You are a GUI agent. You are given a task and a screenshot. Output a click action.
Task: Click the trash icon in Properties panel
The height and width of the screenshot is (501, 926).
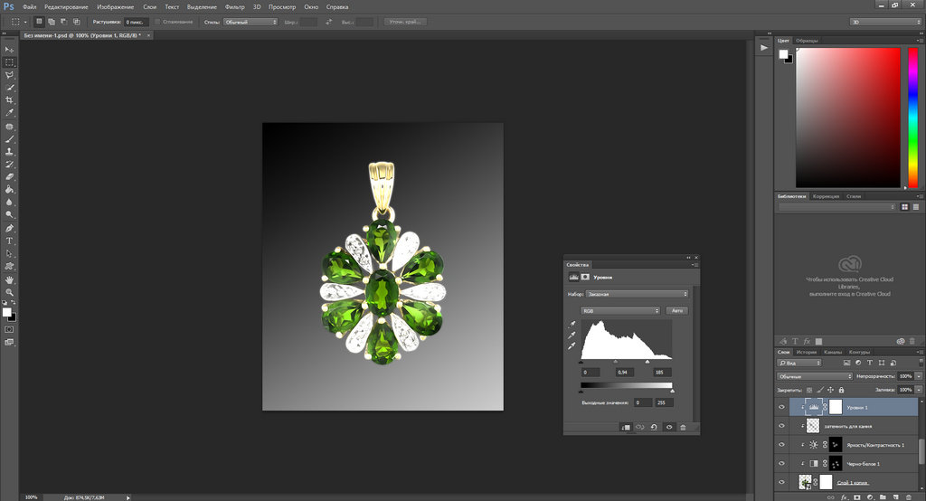coord(683,427)
